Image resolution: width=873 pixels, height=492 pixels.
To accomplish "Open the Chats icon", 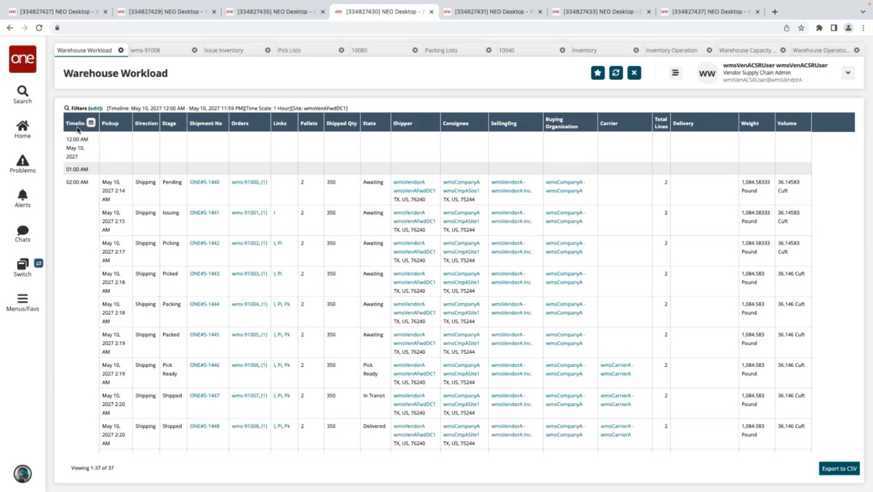I will pos(23,233).
